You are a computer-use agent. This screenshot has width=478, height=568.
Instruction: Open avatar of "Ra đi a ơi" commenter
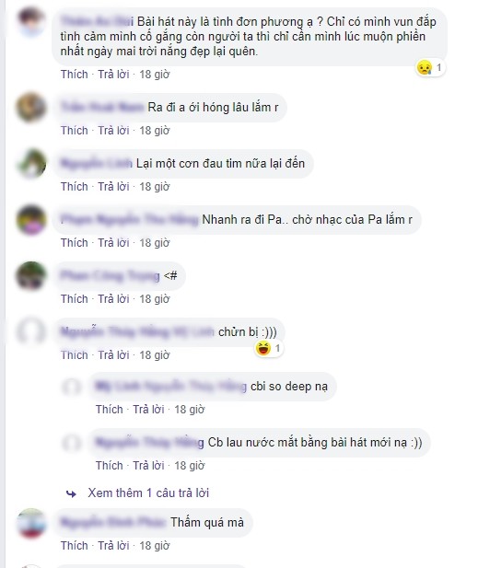[31, 108]
